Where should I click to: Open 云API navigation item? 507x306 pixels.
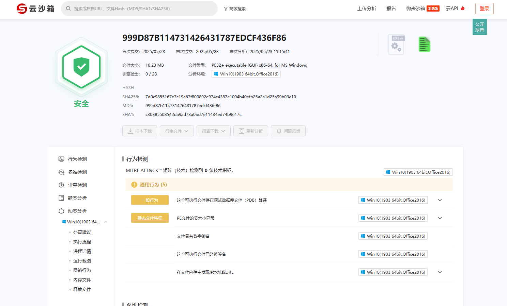point(455,8)
